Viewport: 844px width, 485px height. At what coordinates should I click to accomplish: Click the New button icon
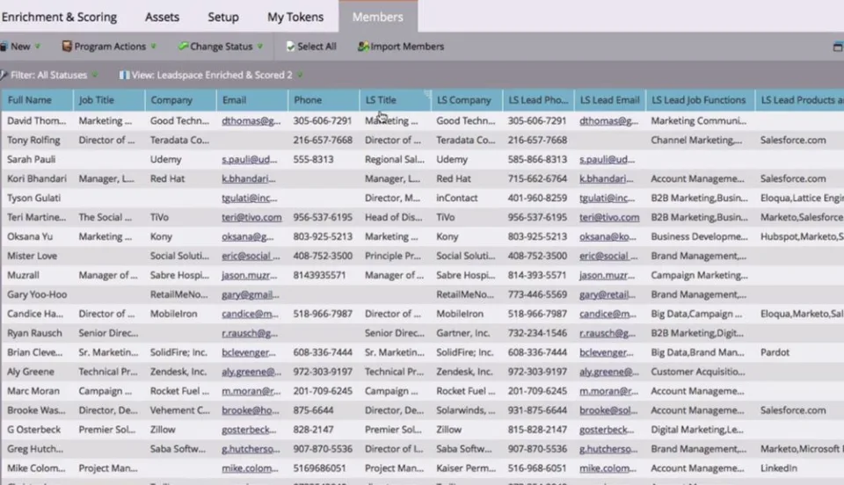[4, 47]
